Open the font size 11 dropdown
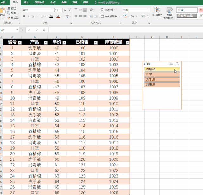This screenshot has width=203, height=195. (x=61, y=10)
